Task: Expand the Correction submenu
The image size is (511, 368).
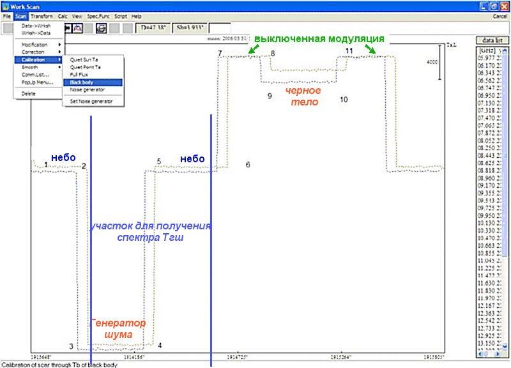Action: coord(38,52)
